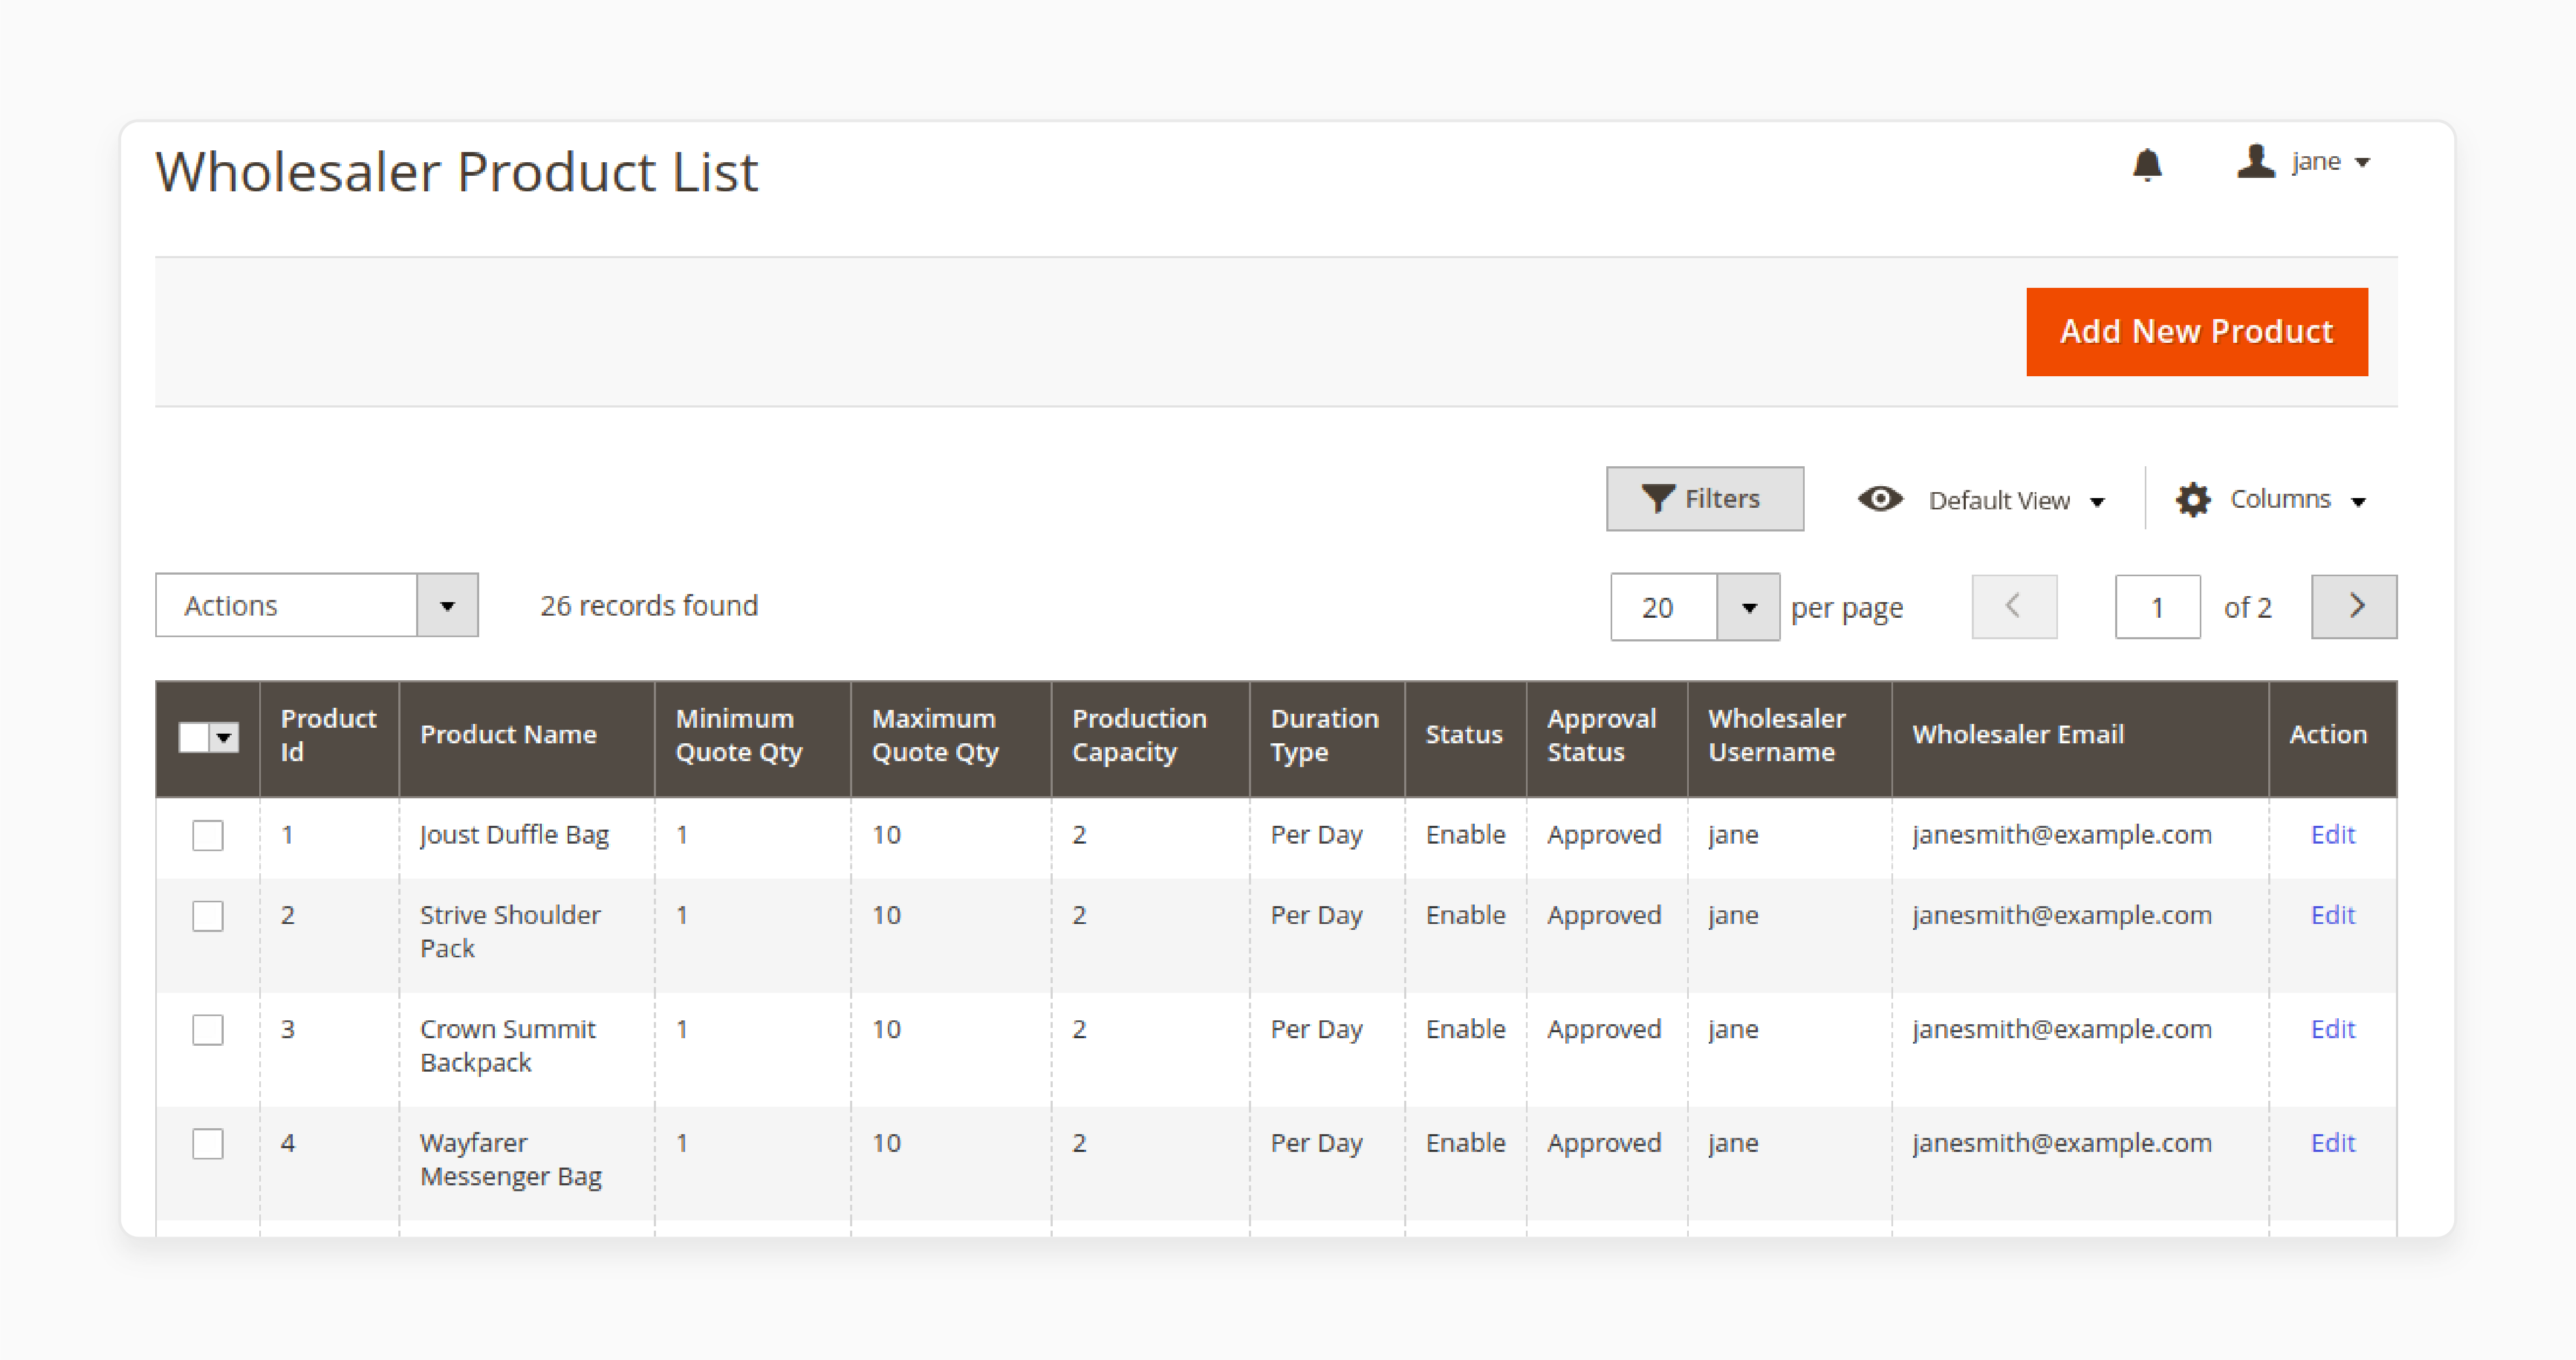The image size is (2576, 1360).
Task: Click the per page value field showing 20
Action: 1664,607
